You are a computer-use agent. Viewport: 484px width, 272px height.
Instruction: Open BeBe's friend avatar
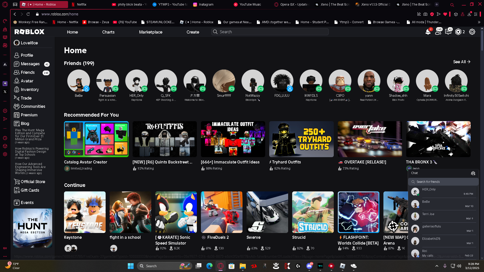[x=79, y=81]
